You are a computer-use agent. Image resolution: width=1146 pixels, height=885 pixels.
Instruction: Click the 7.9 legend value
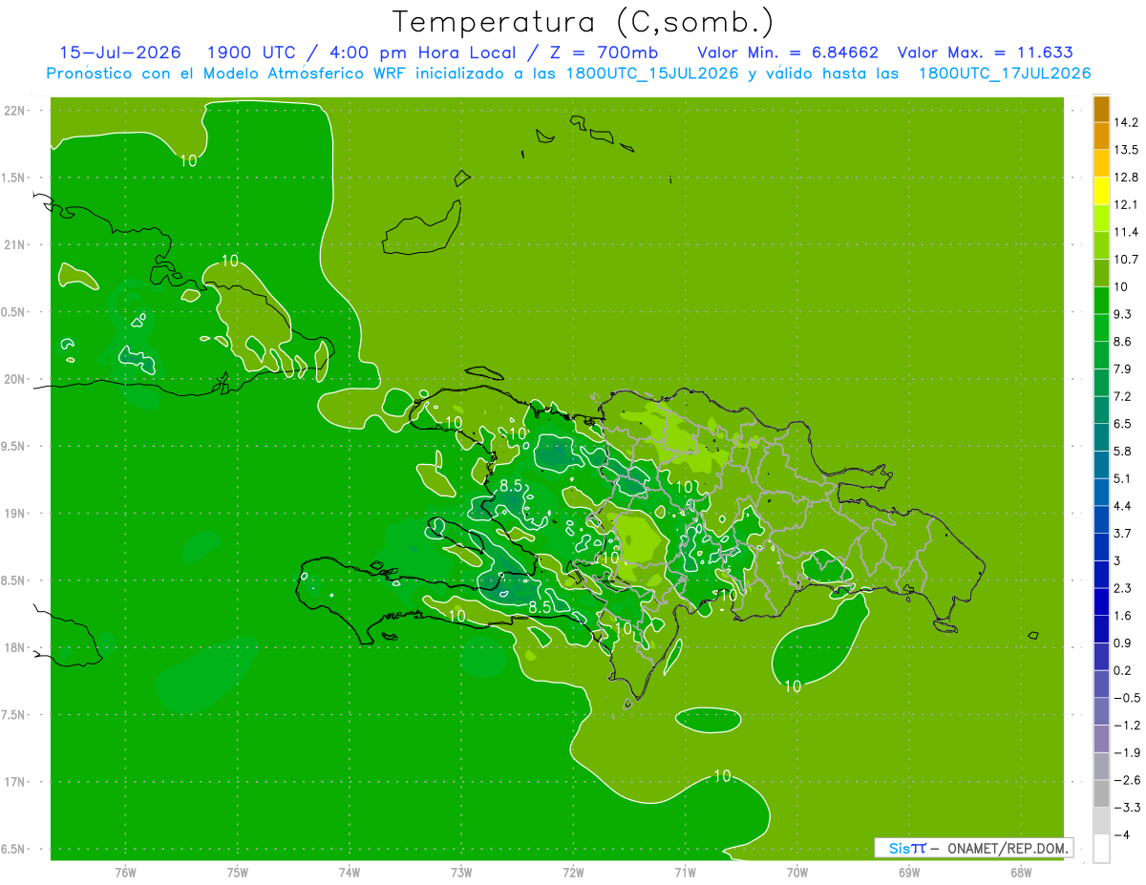pyautogui.click(x=1123, y=369)
